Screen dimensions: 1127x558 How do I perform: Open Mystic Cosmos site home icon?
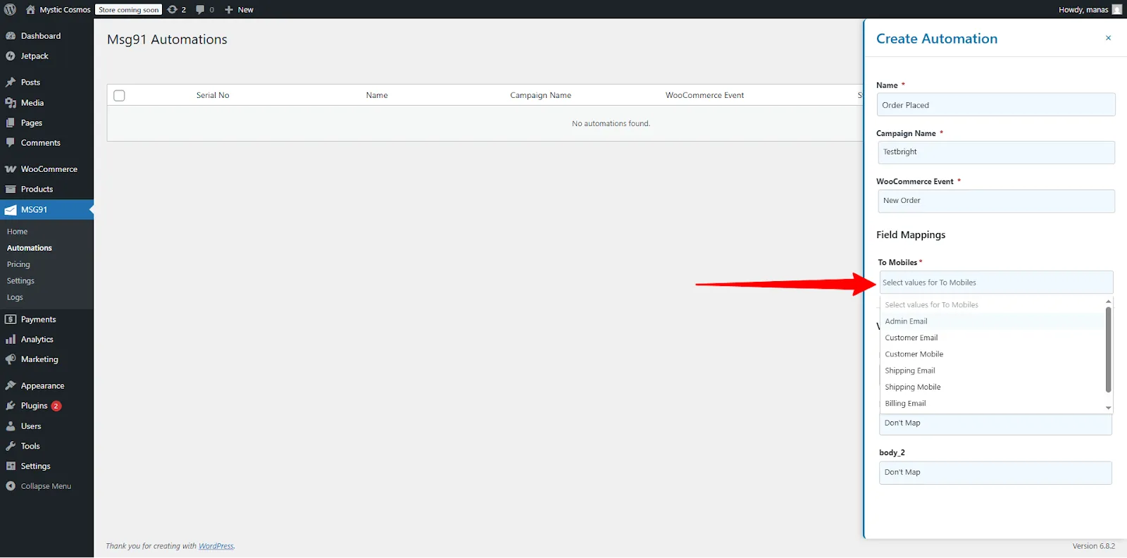pyautogui.click(x=30, y=10)
